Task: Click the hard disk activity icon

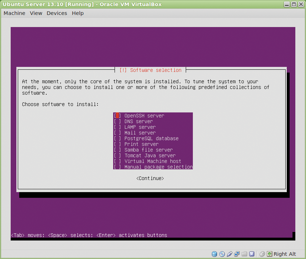Action: [x=214, y=254]
